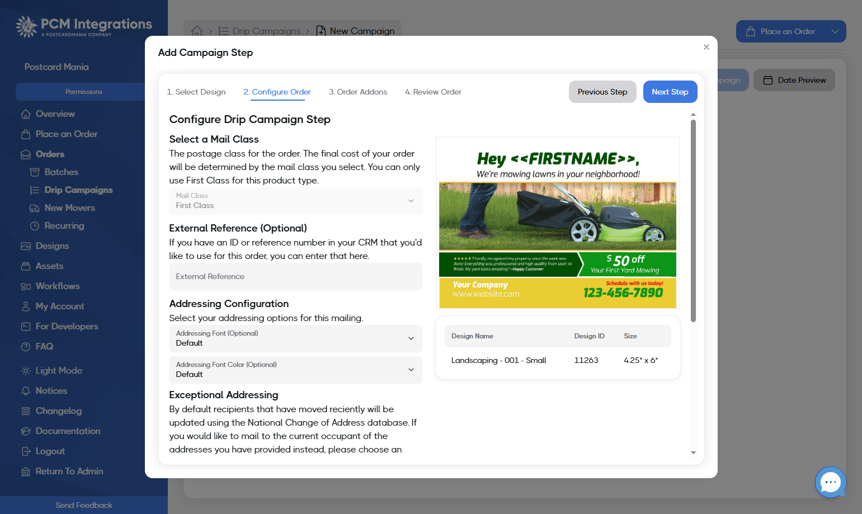Click the dialog vertical scrollbar

click(693, 221)
